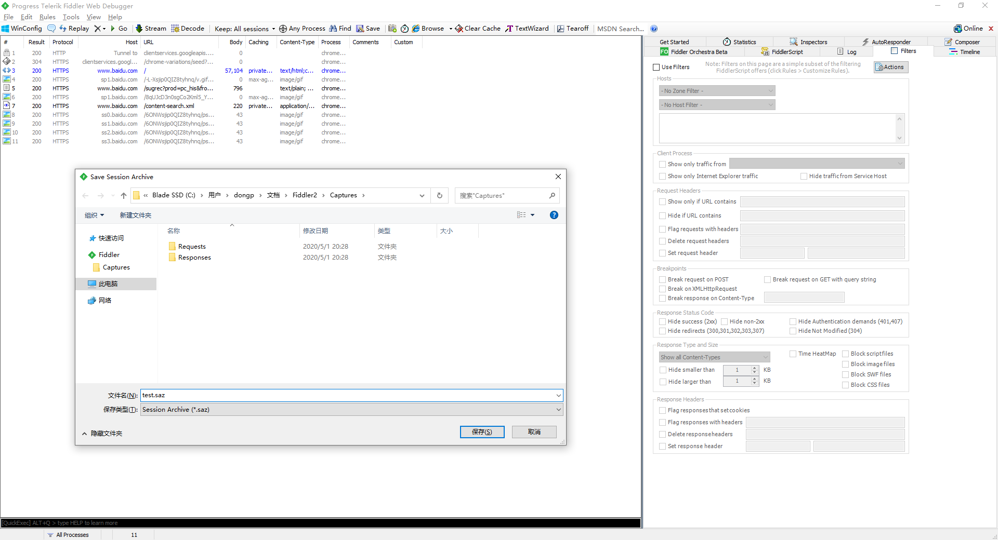This screenshot has height=540, width=998.
Task: Toggle Decode in the toolbar
Action: 188,29
